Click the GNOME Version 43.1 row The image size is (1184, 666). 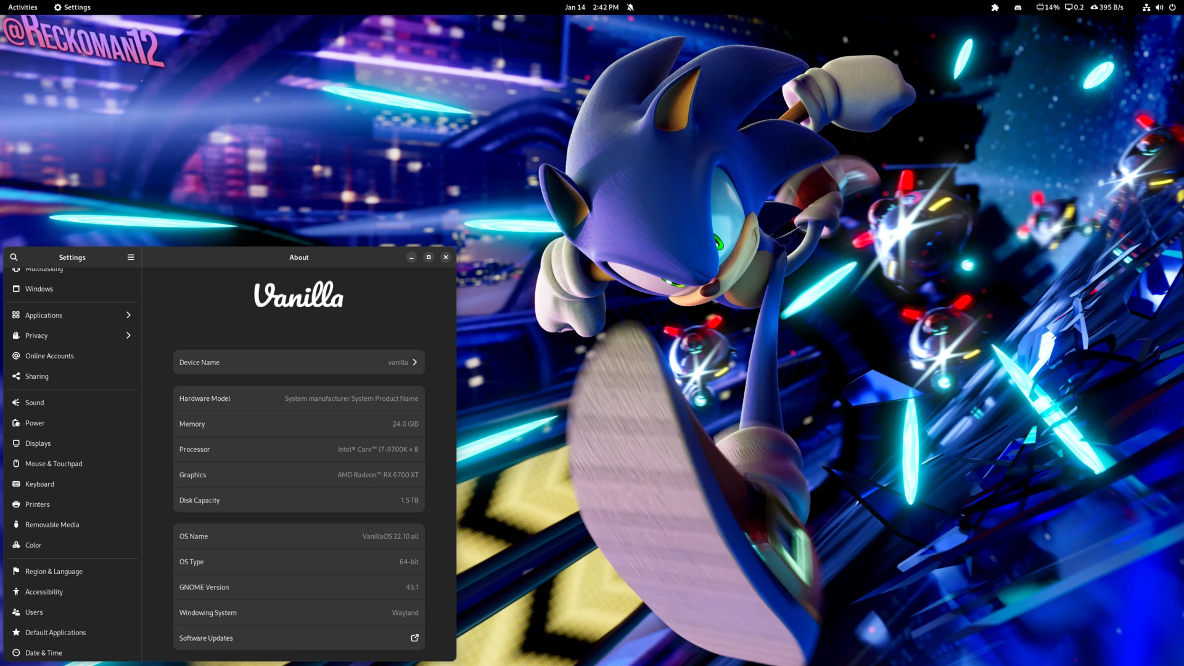(299, 587)
